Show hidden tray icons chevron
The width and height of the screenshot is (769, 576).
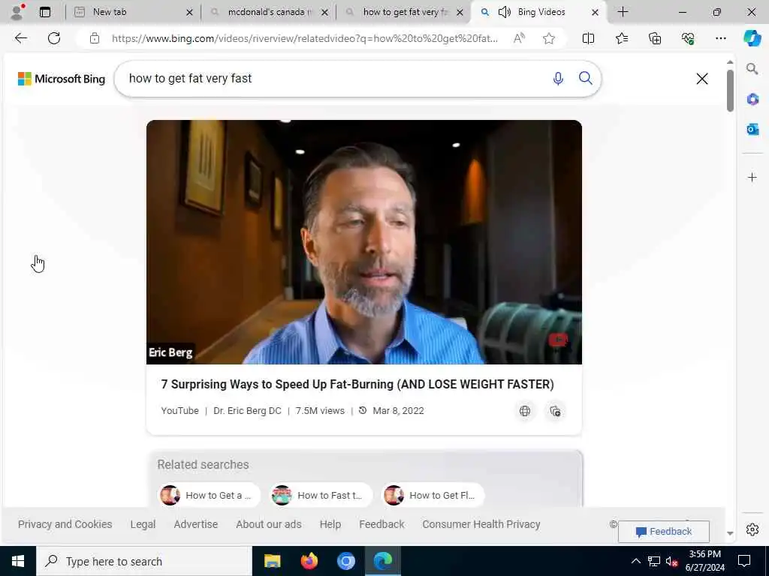pos(635,561)
